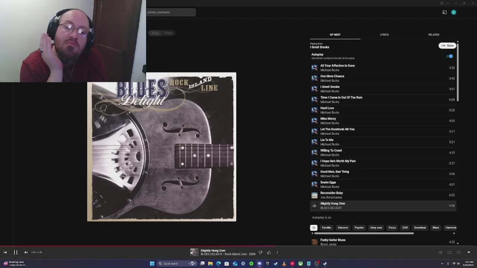Show hidden system tray icons

(443, 264)
